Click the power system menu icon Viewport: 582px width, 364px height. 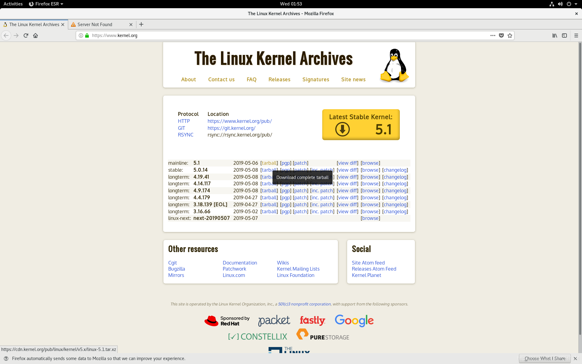[569, 4]
